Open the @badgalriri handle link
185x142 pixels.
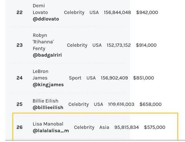47,55
